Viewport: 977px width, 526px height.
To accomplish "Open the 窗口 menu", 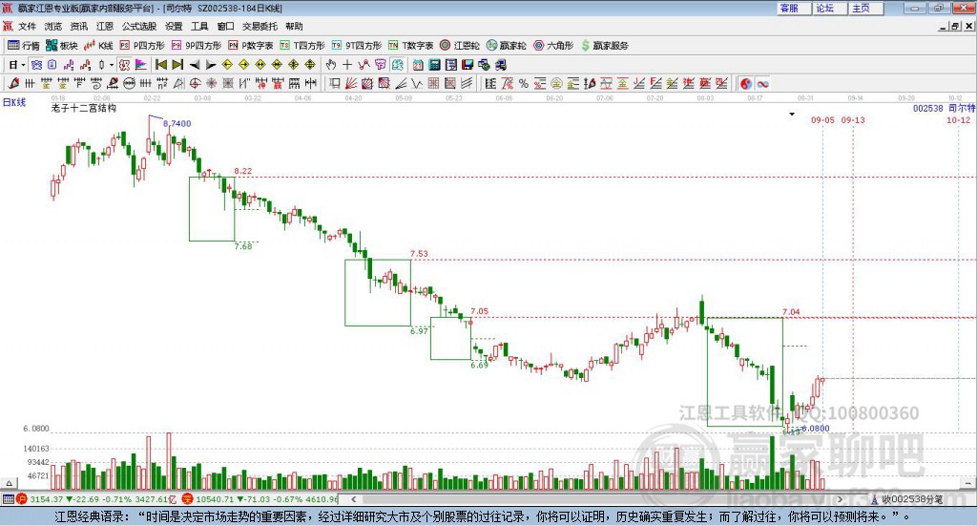I will [x=225, y=26].
